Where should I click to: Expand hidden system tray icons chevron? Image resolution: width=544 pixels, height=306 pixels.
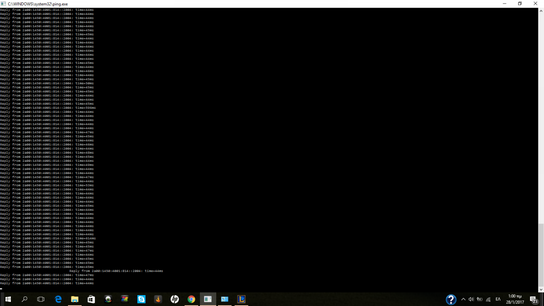tap(463, 299)
